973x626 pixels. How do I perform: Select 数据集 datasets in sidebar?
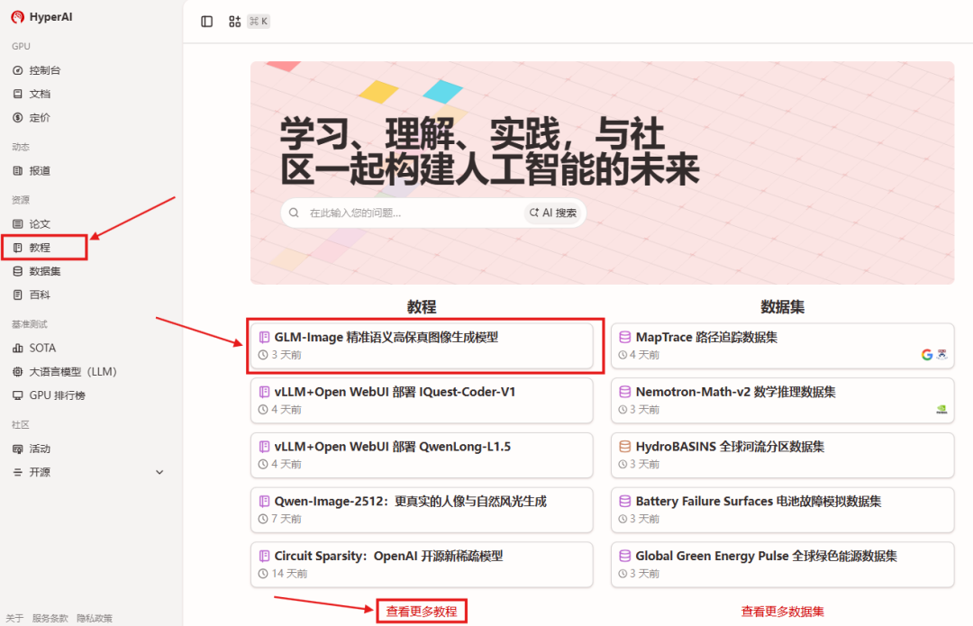point(44,271)
